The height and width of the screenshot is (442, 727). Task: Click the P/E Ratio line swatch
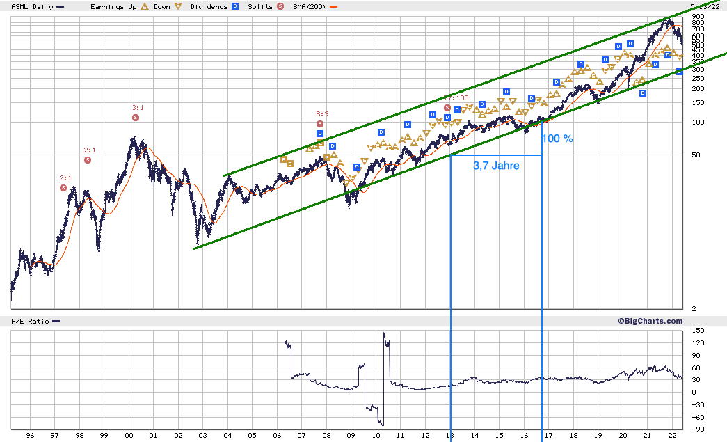(x=56, y=322)
